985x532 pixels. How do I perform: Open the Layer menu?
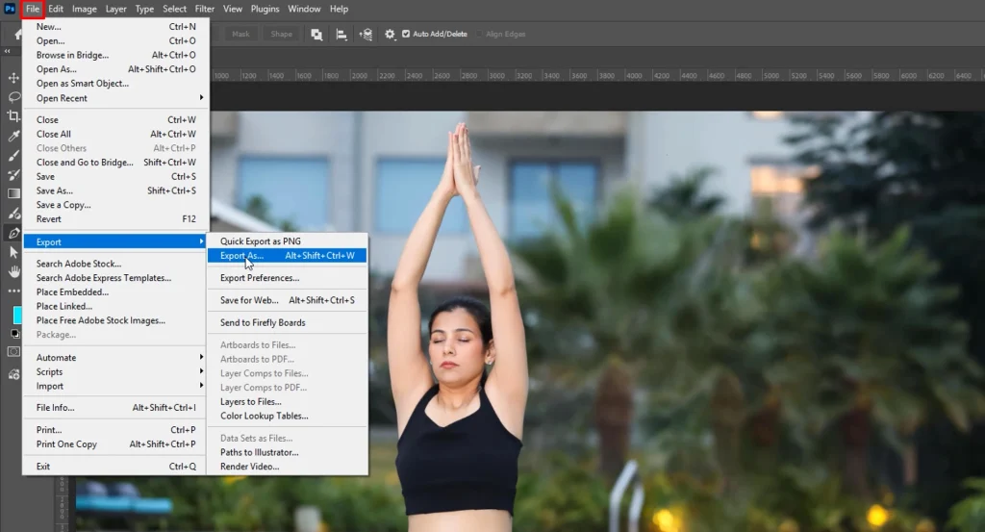coord(115,9)
